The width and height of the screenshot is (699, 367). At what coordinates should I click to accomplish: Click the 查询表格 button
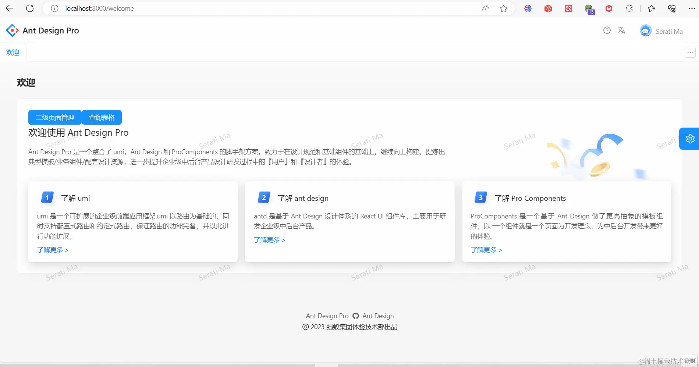(102, 117)
